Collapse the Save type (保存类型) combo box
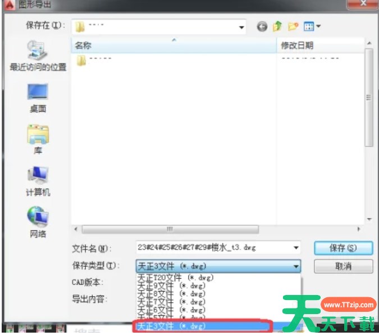This screenshot has width=379, height=336. (x=296, y=266)
